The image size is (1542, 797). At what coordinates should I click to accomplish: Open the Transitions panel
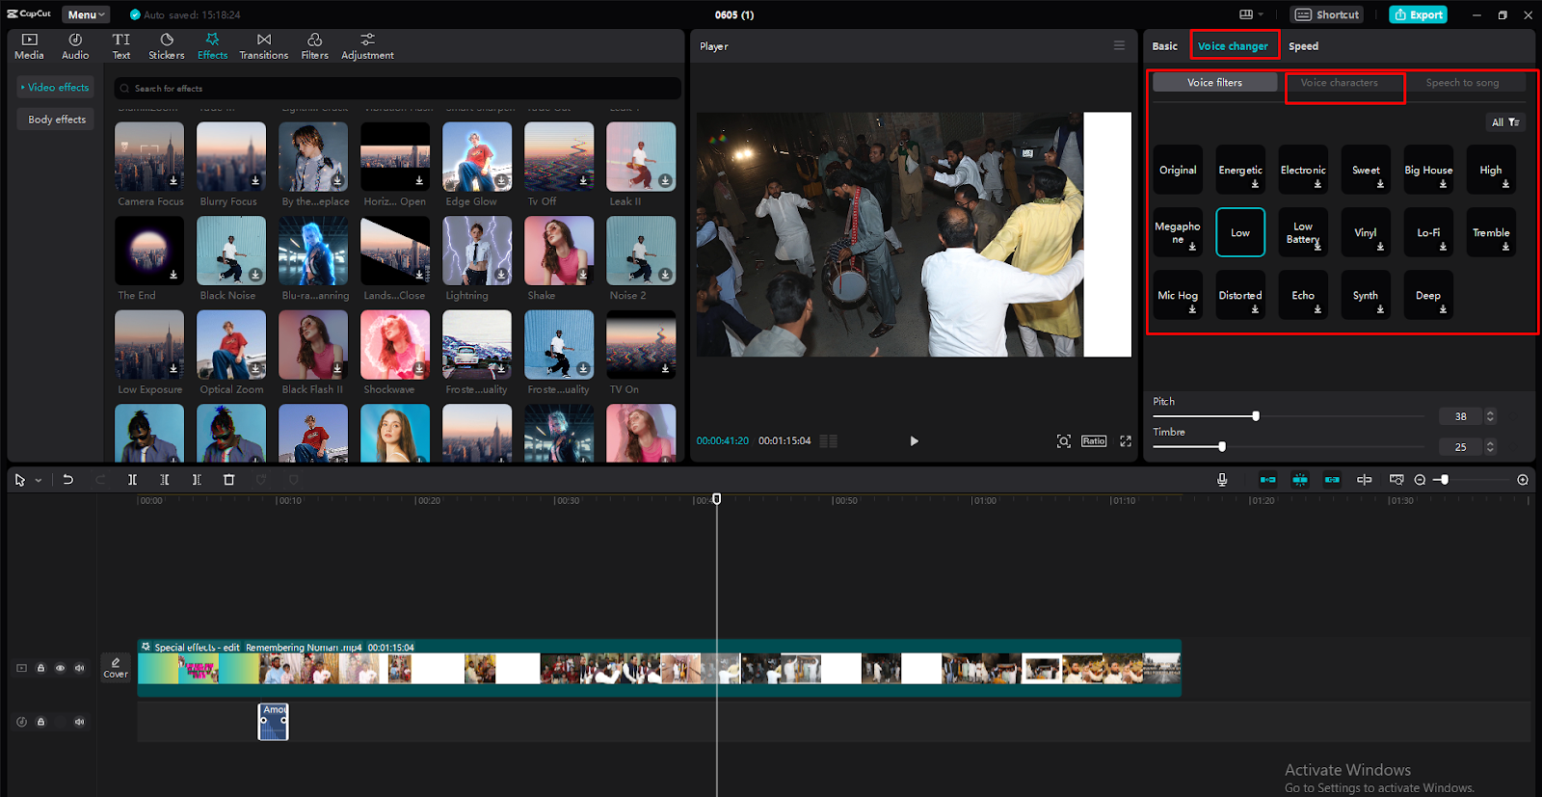(264, 46)
